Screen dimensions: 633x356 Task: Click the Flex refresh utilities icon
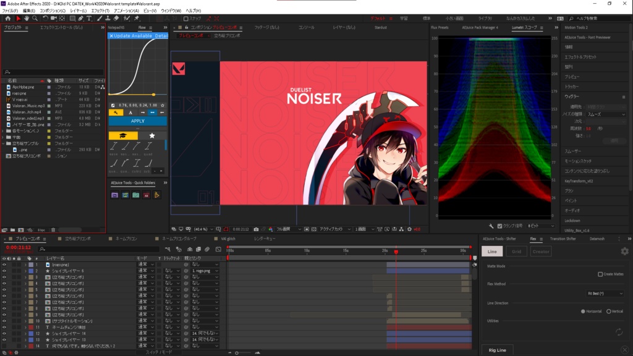point(619,332)
